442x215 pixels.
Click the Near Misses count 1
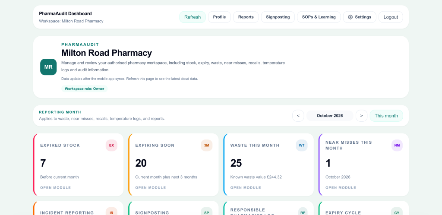pos(328,163)
